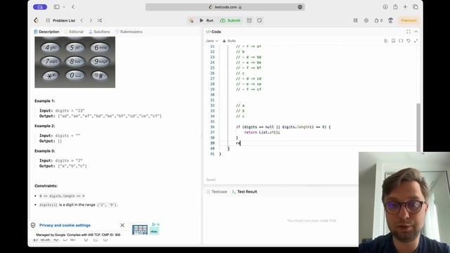Open Safari downloads icon
Viewport: 450px width, 253px height.
(385, 7)
